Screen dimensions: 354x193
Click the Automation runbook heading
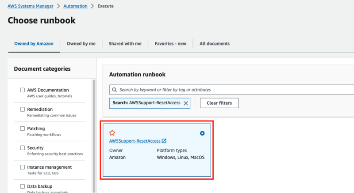pyautogui.click(x=137, y=75)
